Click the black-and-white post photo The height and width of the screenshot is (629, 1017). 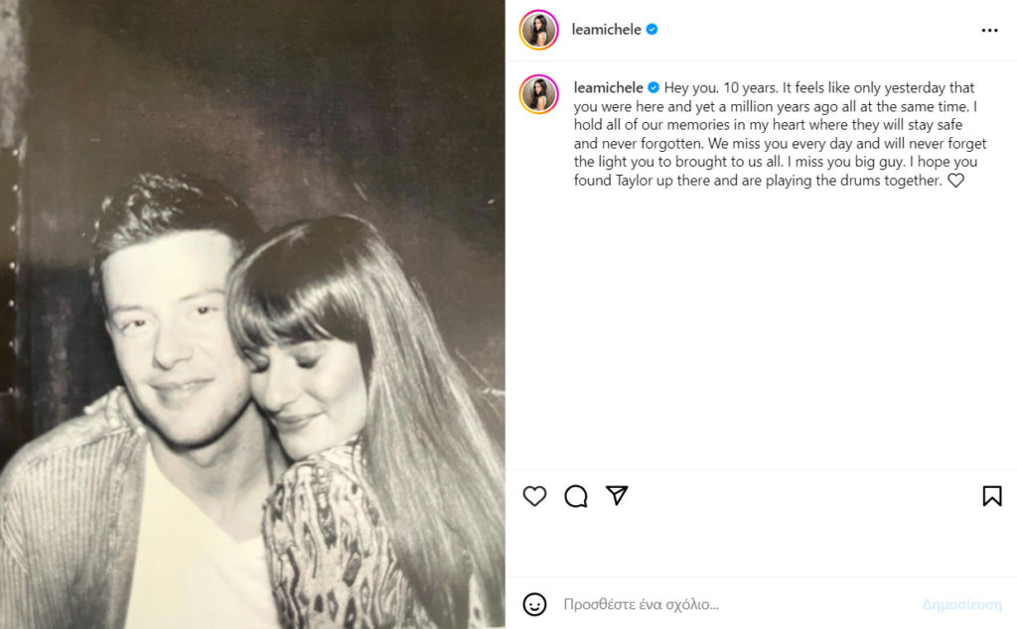pos(252,314)
